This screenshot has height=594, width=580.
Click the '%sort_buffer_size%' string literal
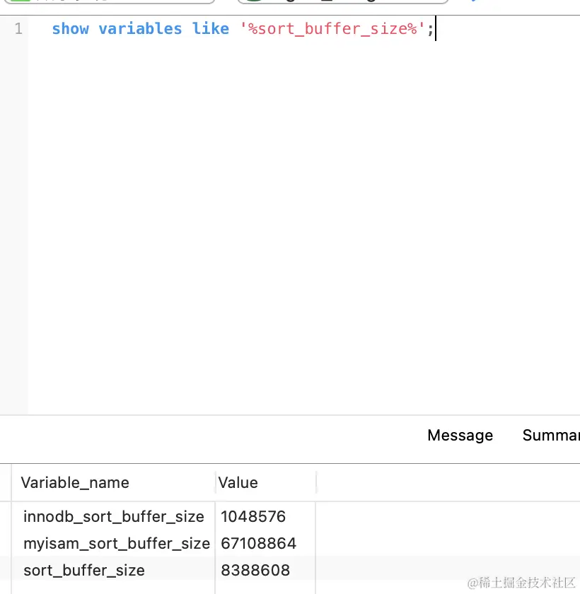pos(332,29)
